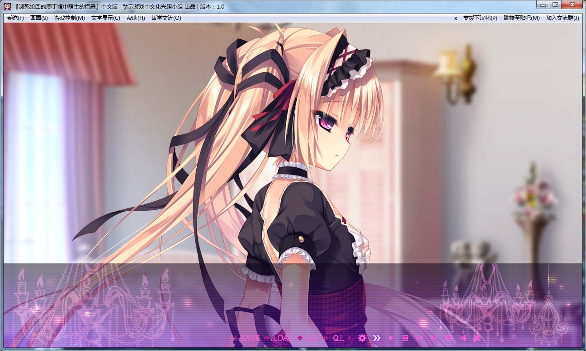Open the backlog list icon
This screenshot has height=351, width=586.
click(405, 338)
